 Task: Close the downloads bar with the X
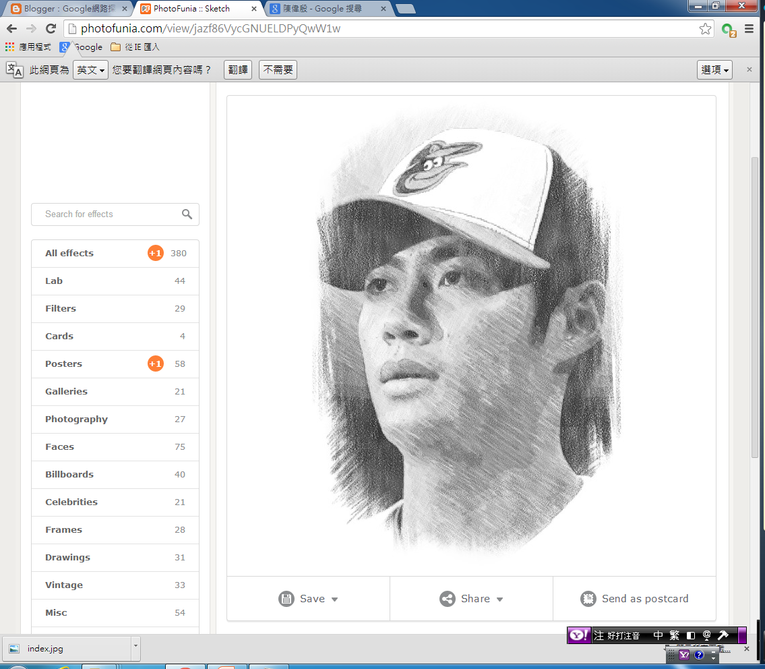(746, 649)
